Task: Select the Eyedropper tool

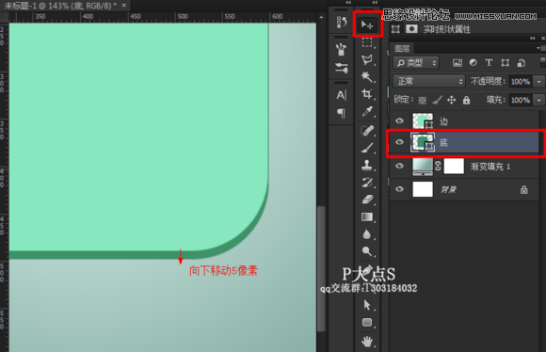Action: tap(367, 111)
